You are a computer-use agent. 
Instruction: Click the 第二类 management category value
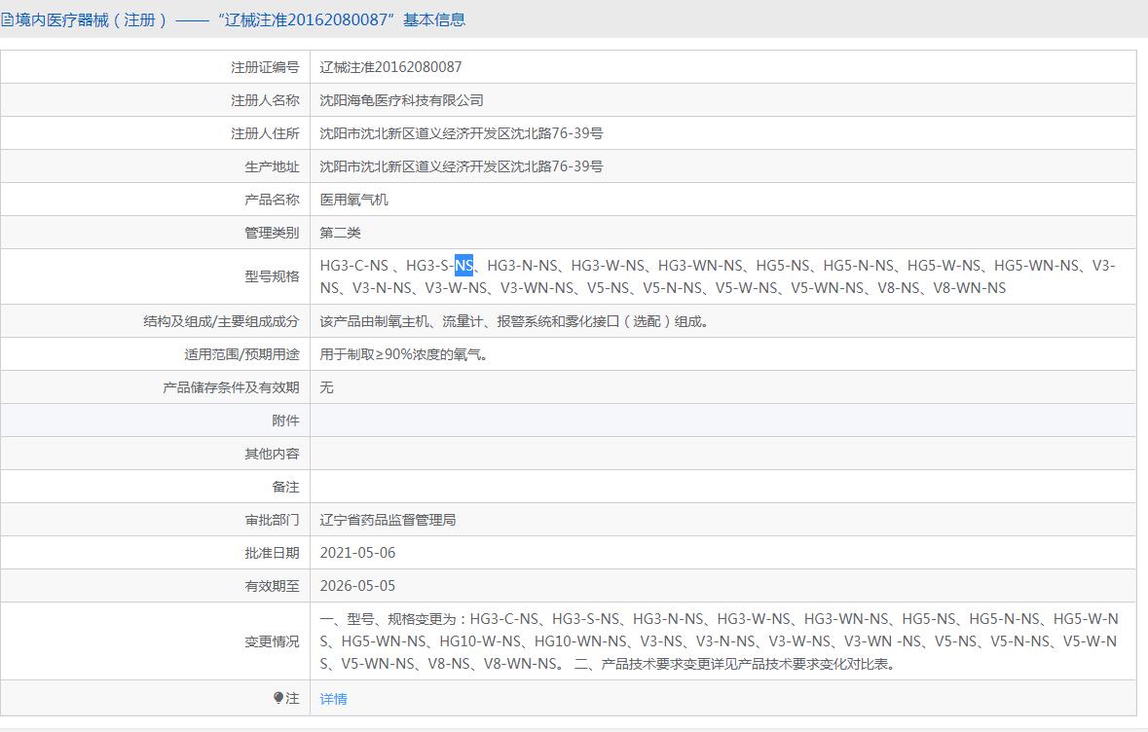click(341, 233)
